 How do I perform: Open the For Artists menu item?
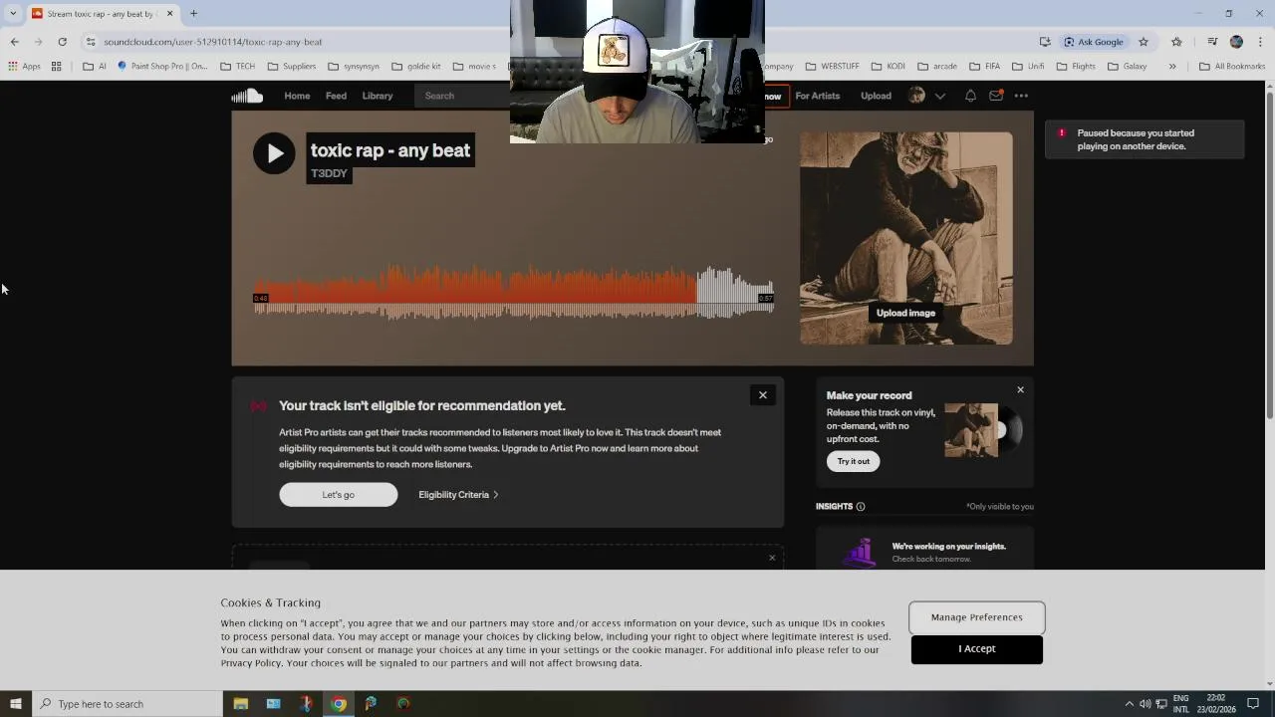pos(818,96)
